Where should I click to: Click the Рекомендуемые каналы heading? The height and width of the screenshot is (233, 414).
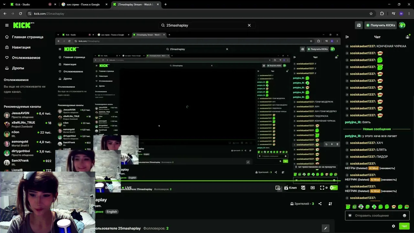click(x=22, y=107)
